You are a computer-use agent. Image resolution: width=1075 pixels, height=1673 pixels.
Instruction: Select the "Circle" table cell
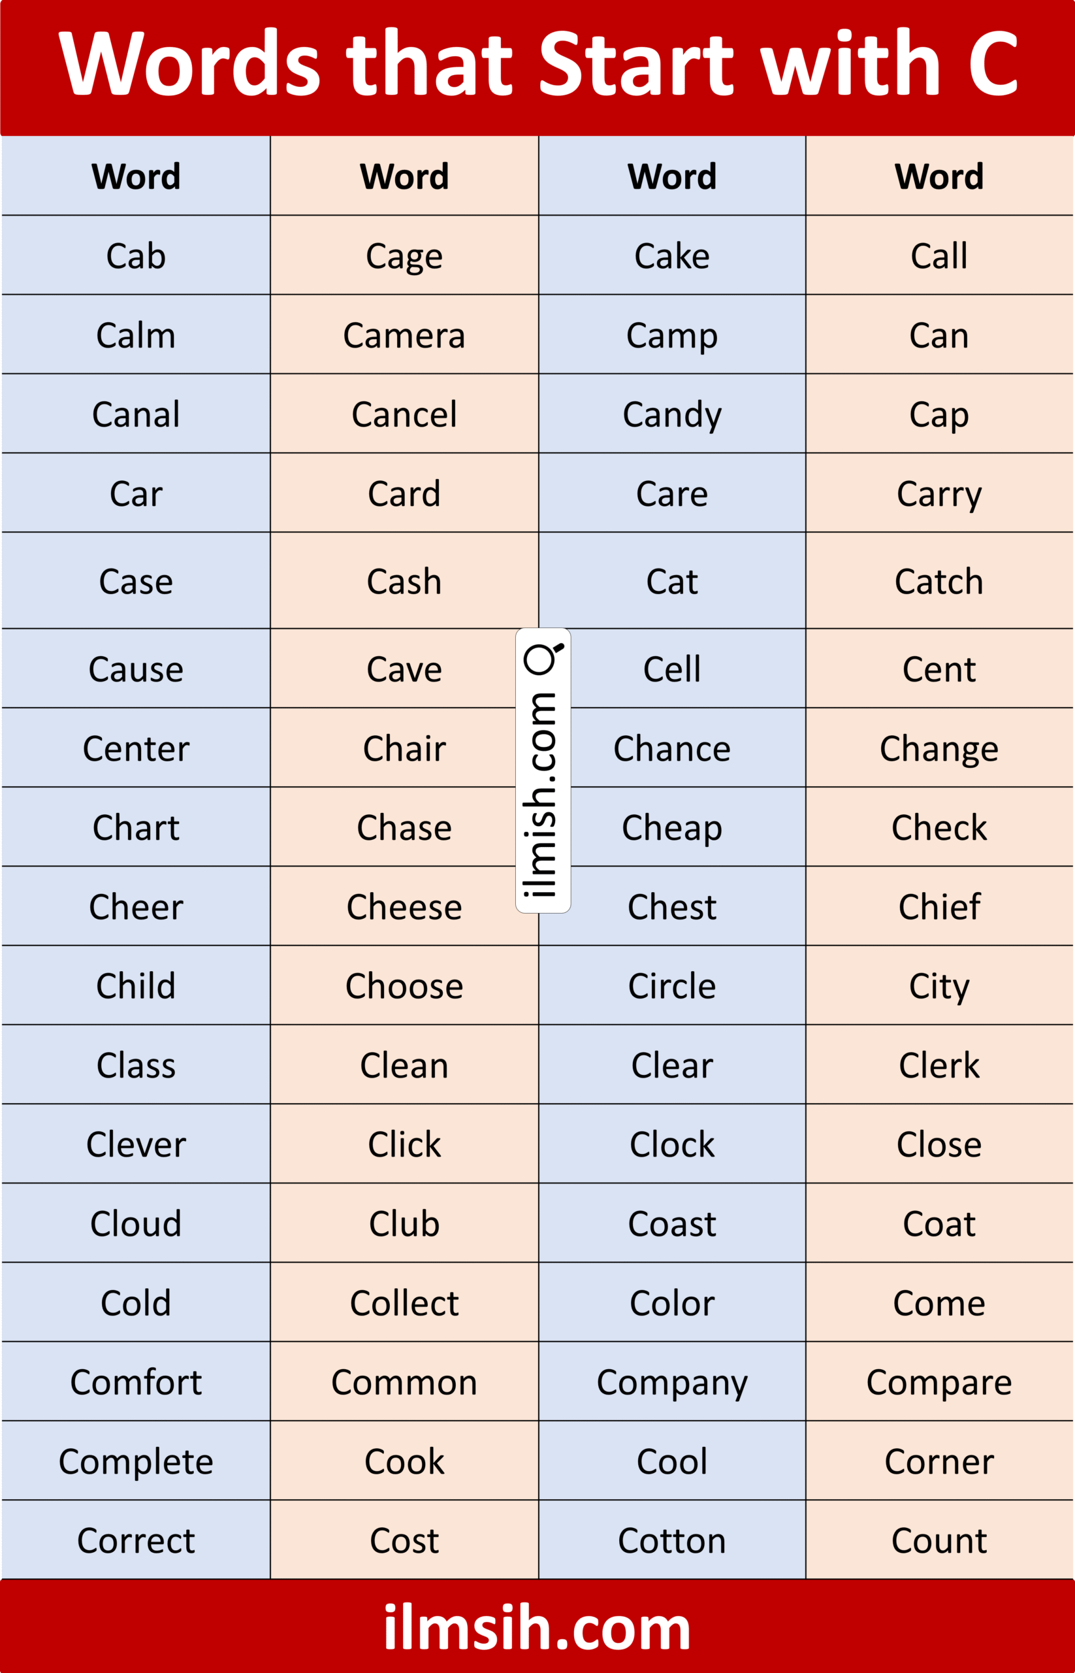(672, 986)
